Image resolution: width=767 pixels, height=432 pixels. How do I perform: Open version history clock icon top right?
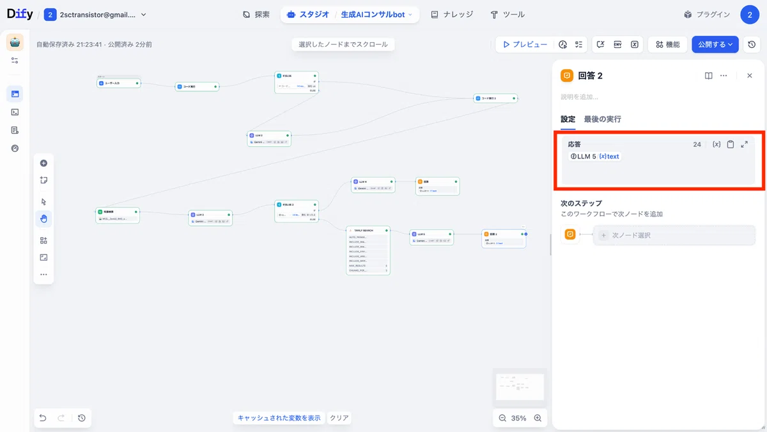click(x=752, y=45)
